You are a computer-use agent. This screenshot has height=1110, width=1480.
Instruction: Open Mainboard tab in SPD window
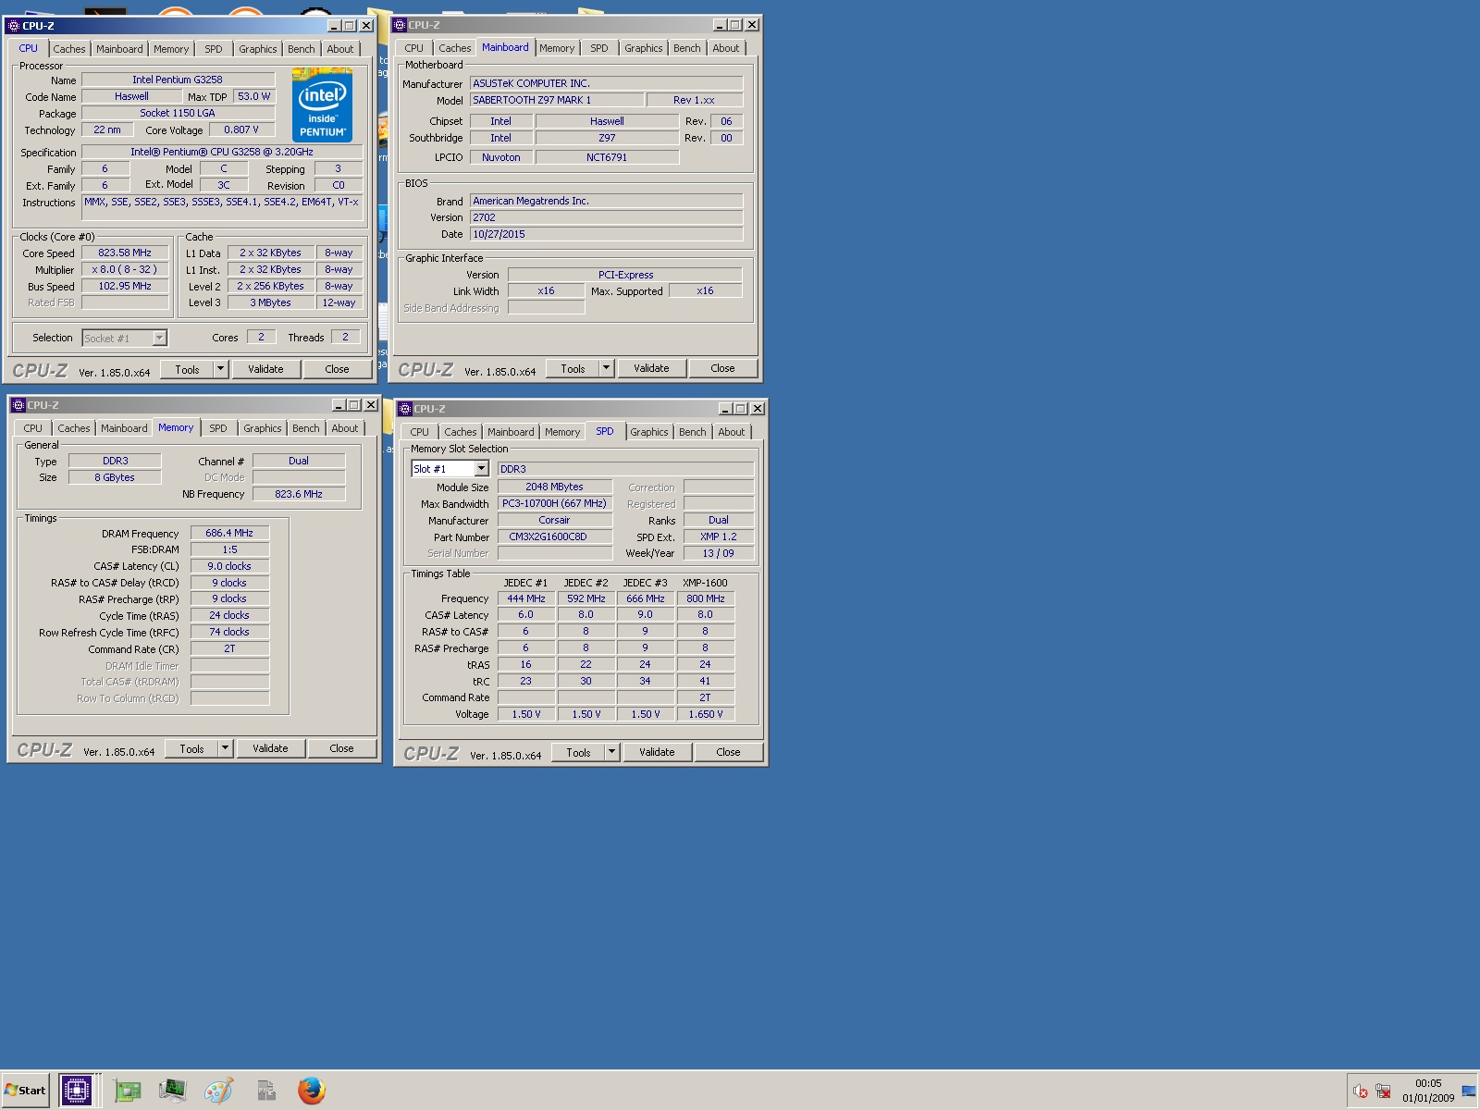511,432
